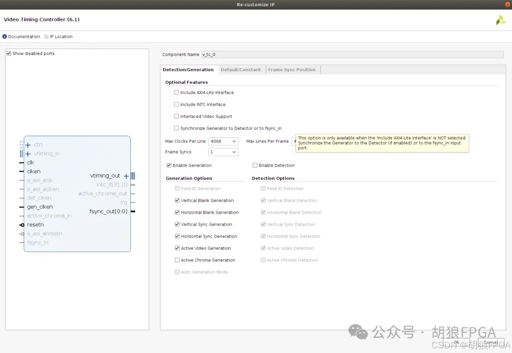Uncheck Horizontal Sync Generation
Screen dimensions: 512x353
tap(177, 236)
